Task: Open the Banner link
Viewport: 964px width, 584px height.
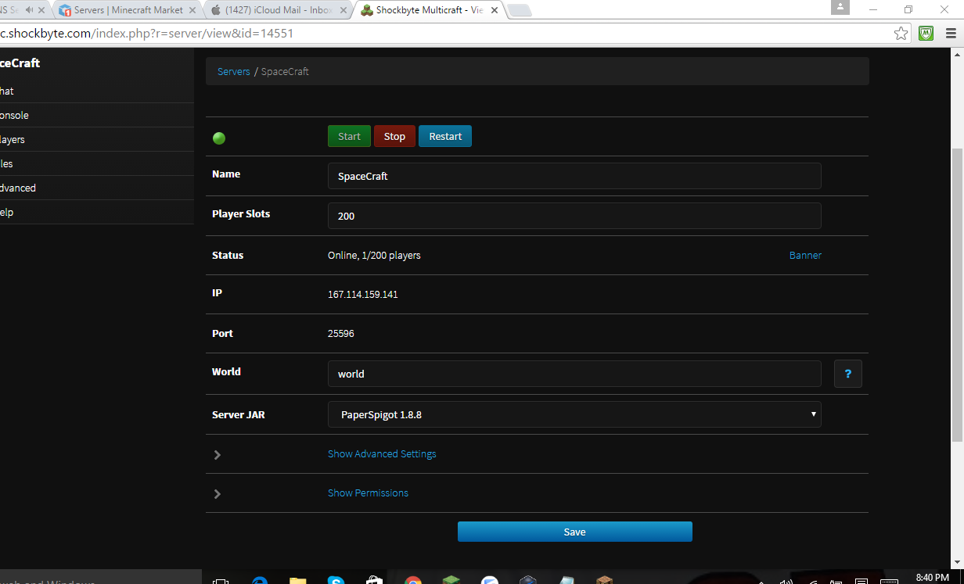Action: click(805, 255)
